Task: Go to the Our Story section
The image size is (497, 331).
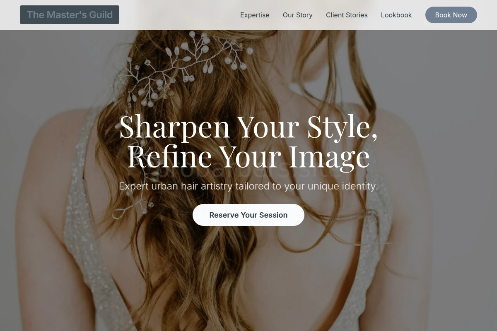Action: click(x=298, y=15)
